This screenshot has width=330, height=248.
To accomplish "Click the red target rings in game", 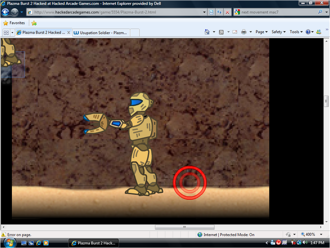I will 190,183.
